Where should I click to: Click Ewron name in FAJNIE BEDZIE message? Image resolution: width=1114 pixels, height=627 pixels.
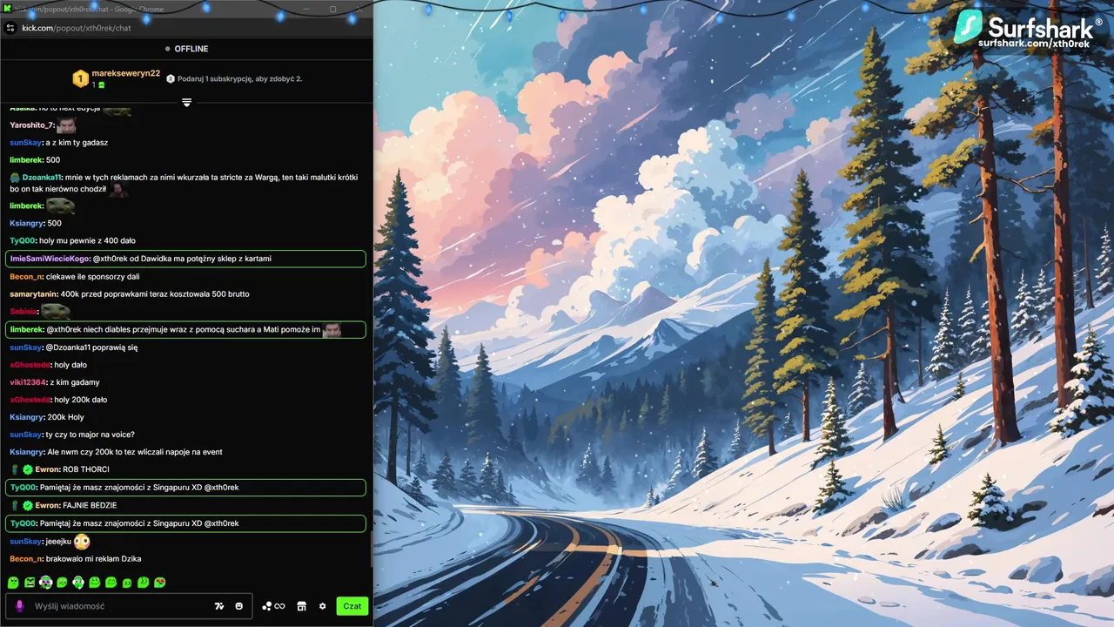point(48,505)
